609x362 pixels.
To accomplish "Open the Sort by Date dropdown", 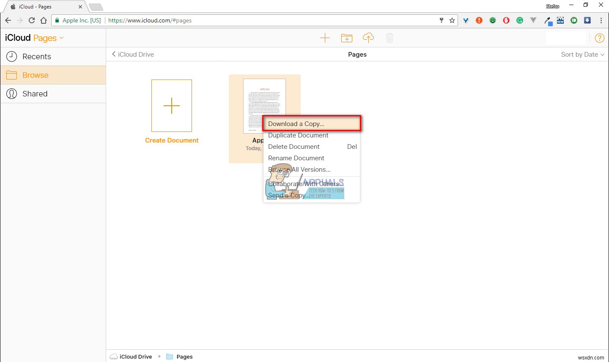I will (582, 55).
